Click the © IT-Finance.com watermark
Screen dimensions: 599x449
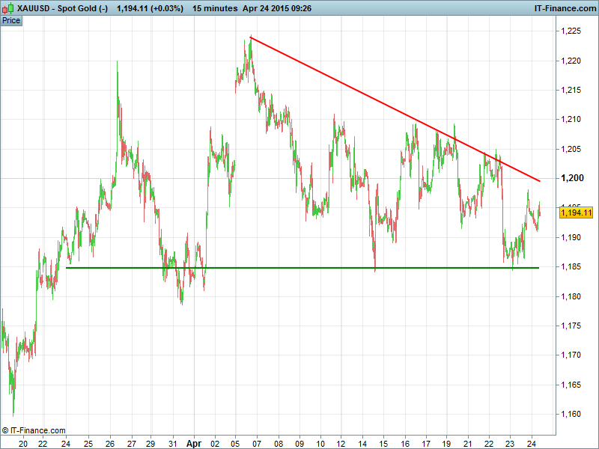(34, 430)
